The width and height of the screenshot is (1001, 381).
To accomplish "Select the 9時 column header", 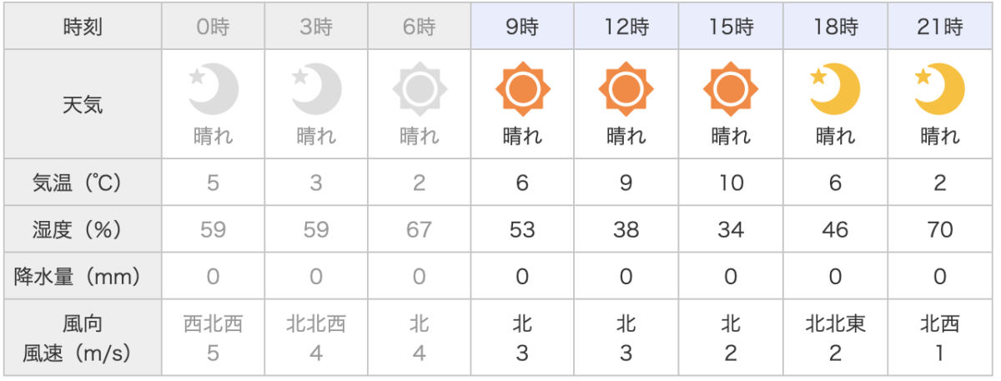I will click(x=523, y=28).
